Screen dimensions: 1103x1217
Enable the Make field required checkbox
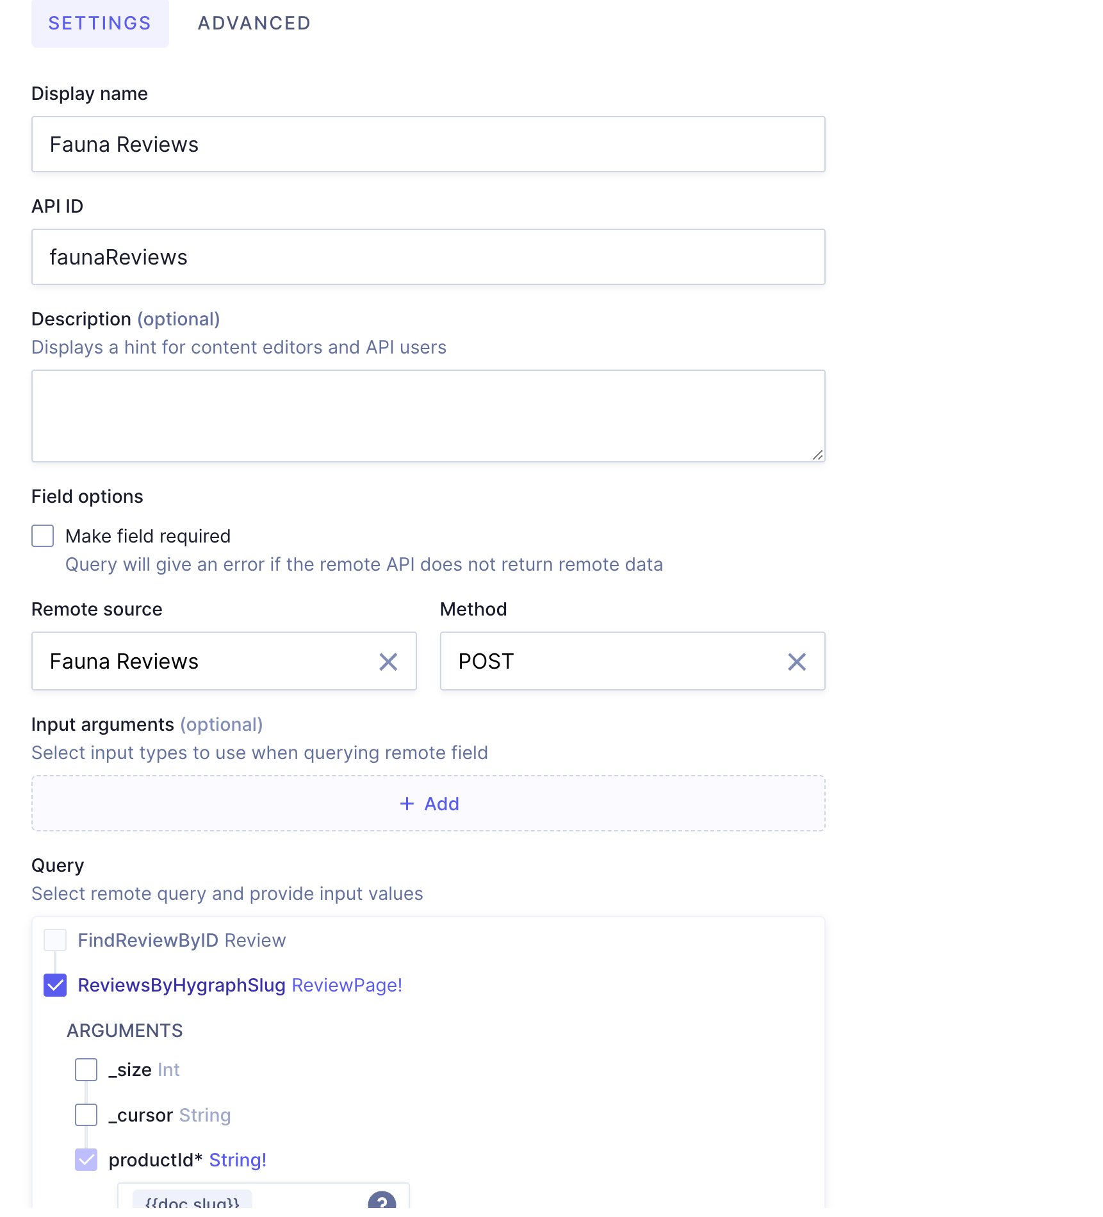pos(42,535)
